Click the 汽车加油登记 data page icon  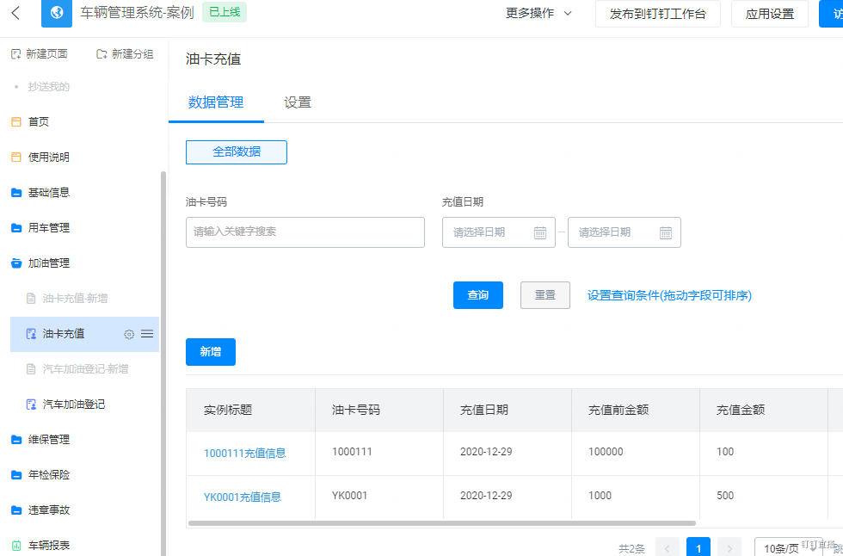click(31, 405)
